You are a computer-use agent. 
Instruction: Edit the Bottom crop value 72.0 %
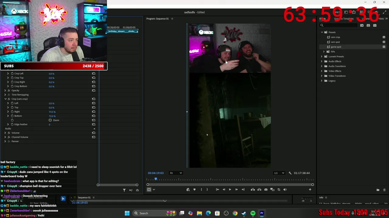tap(52, 116)
